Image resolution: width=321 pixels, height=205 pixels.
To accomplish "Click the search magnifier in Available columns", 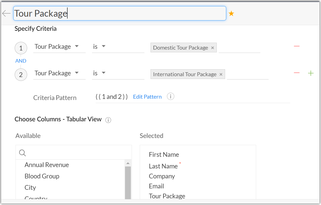I will 22,153.
